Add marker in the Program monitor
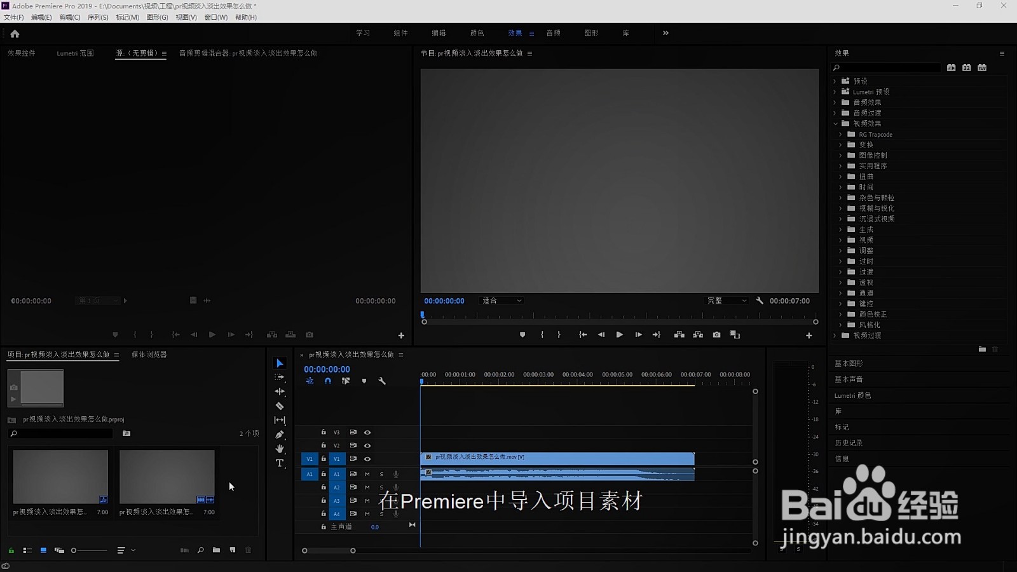The height and width of the screenshot is (572, 1017). (522, 335)
